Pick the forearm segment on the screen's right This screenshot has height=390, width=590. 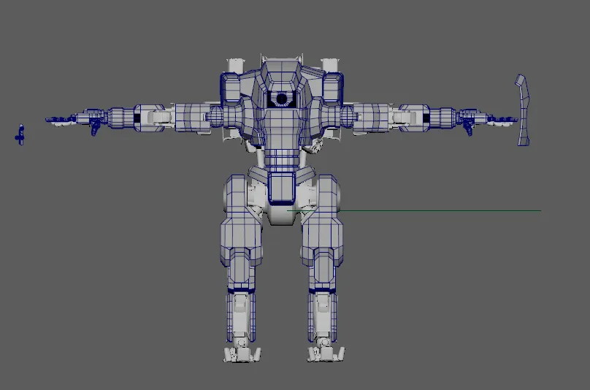(x=440, y=117)
